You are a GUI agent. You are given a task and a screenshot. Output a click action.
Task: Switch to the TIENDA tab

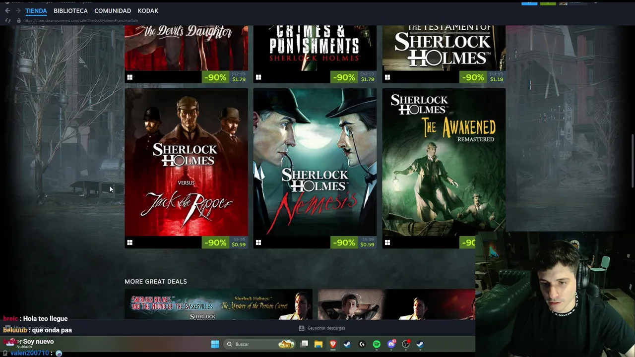[36, 10]
